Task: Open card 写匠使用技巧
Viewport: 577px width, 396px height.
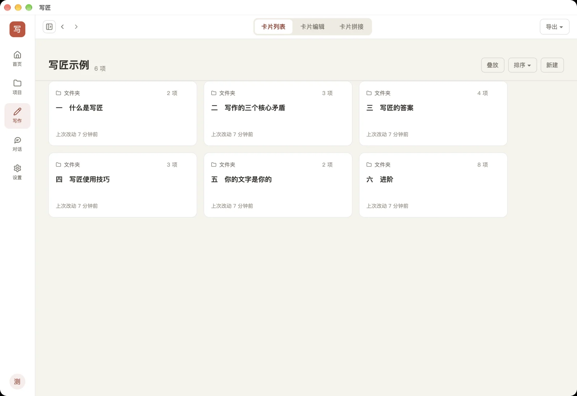Action: point(123,185)
